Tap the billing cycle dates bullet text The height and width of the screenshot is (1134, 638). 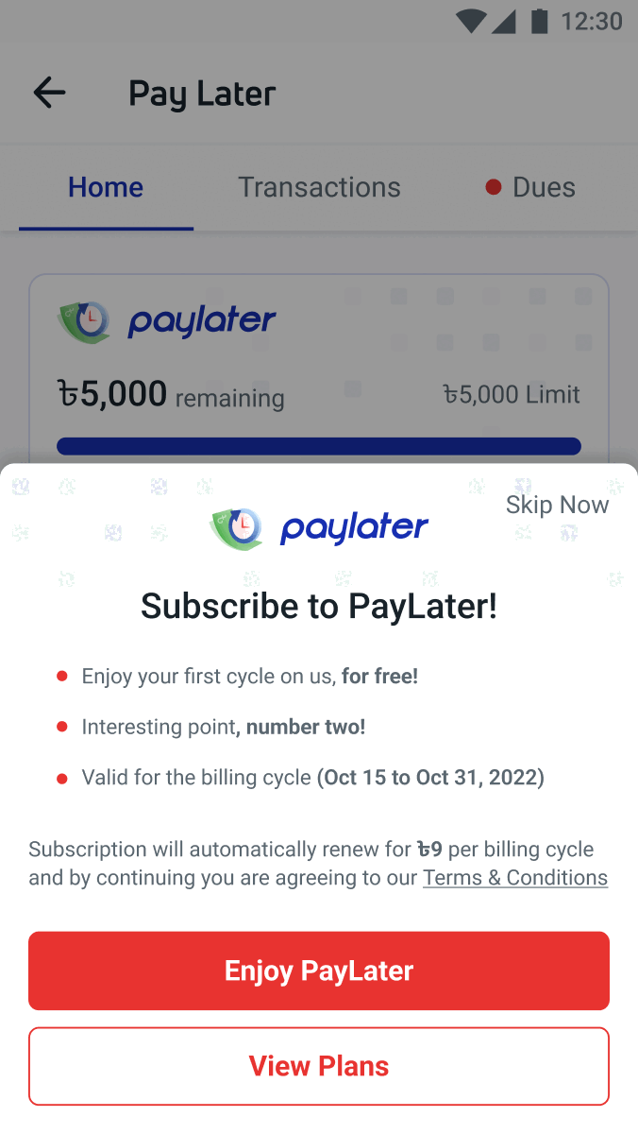click(x=313, y=778)
